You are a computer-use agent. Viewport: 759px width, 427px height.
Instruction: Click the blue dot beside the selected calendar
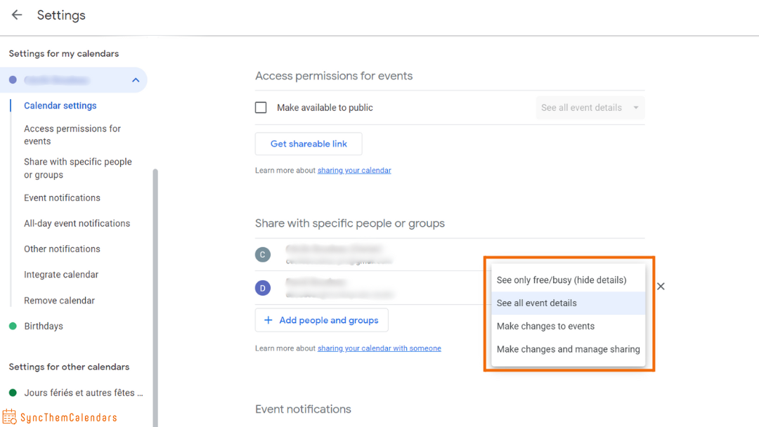pos(12,79)
